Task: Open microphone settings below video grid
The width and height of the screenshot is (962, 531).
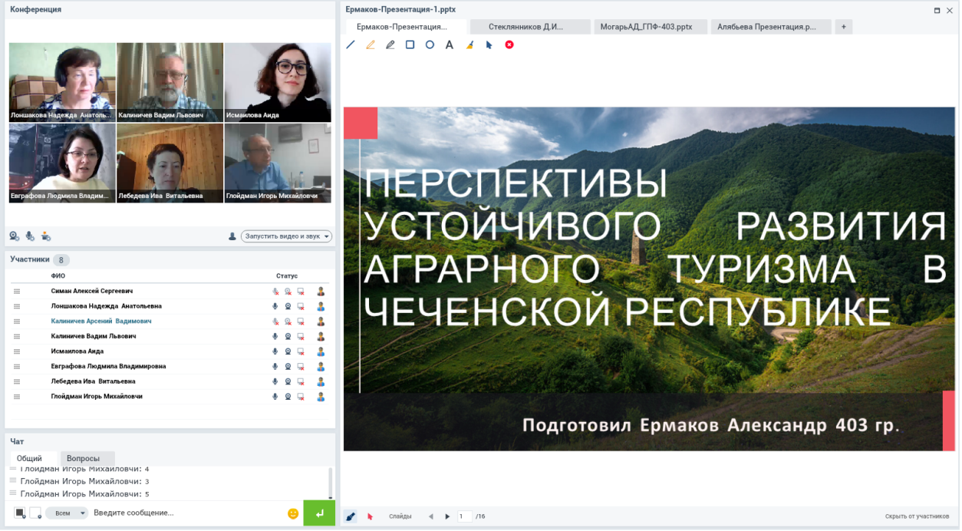Action: (x=30, y=236)
